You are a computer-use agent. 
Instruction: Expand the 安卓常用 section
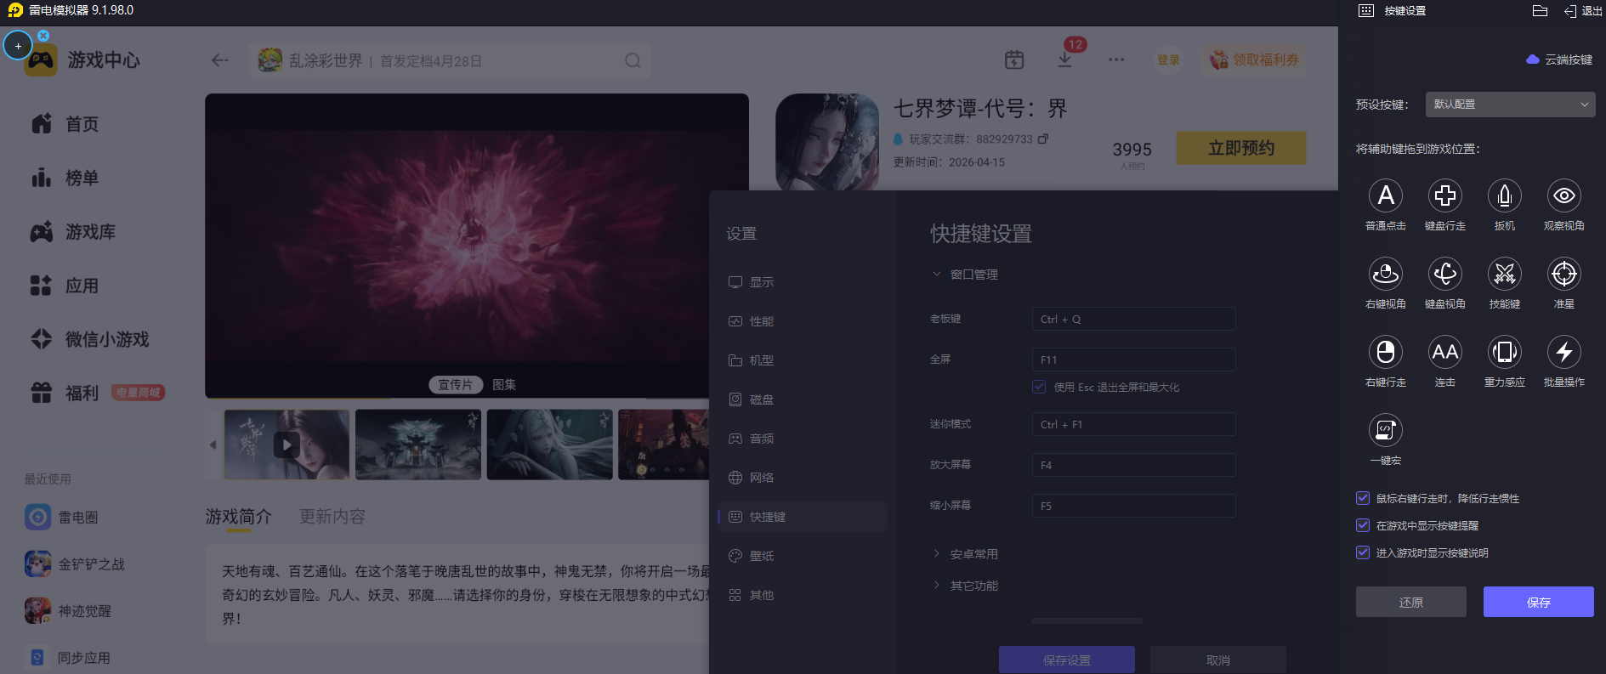[x=973, y=554]
